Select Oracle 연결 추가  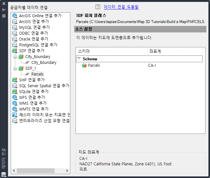[x=34, y=39]
